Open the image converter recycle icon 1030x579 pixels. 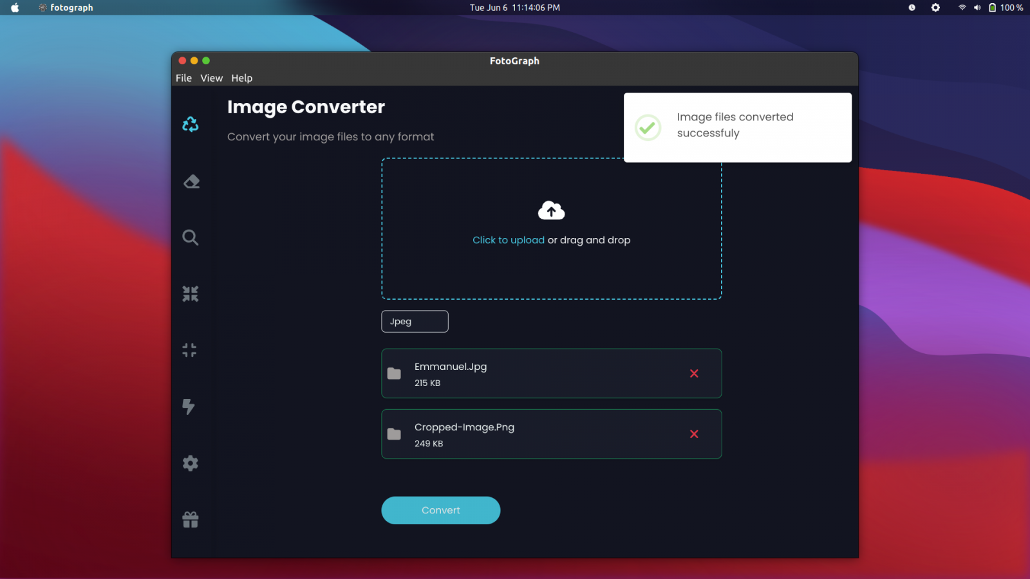coord(191,124)
